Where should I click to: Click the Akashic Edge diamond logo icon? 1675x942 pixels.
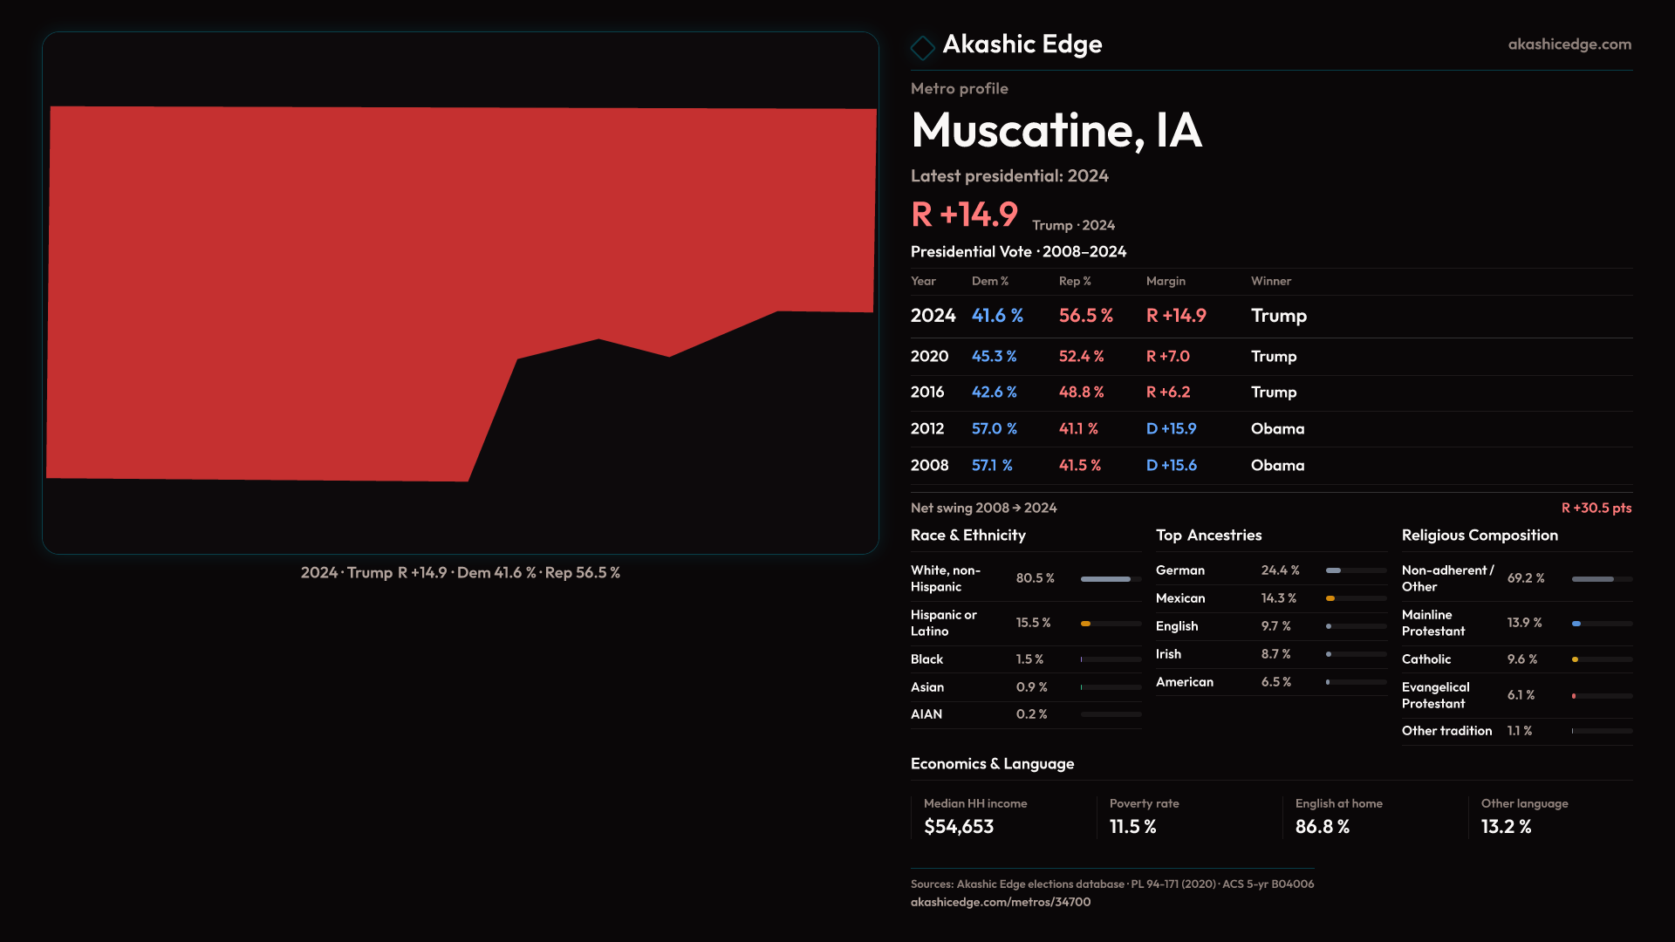[922, 46]
